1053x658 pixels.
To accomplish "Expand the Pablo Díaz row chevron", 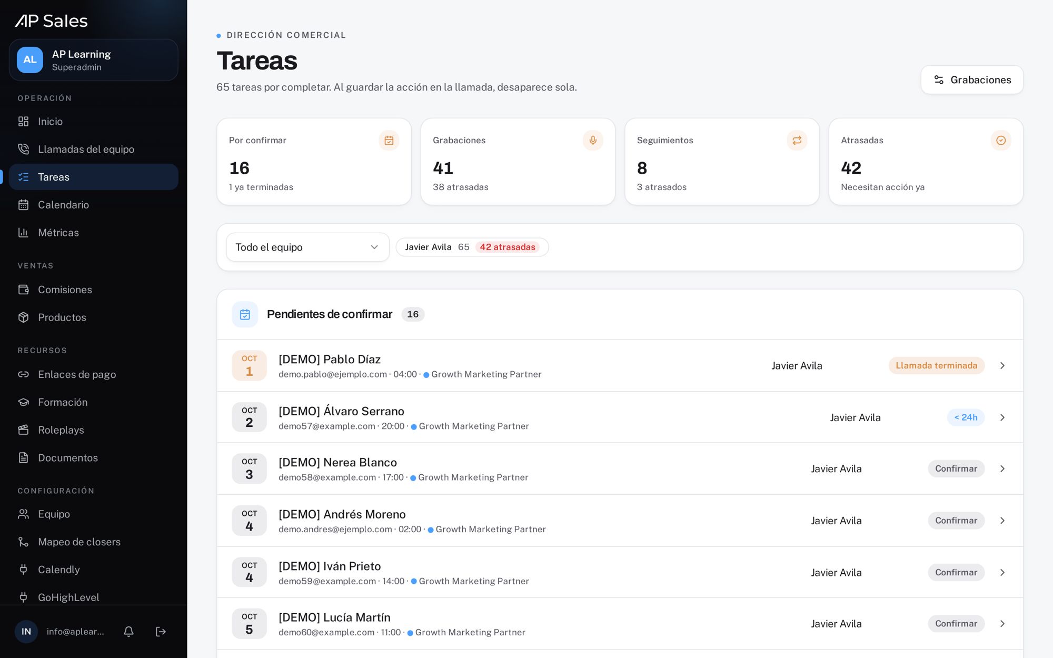I will [1002, 365].
